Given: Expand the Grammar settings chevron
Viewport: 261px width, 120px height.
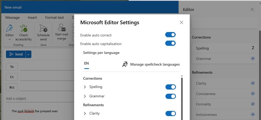Looking at the screenshot, I should click(x=85, y=96).
